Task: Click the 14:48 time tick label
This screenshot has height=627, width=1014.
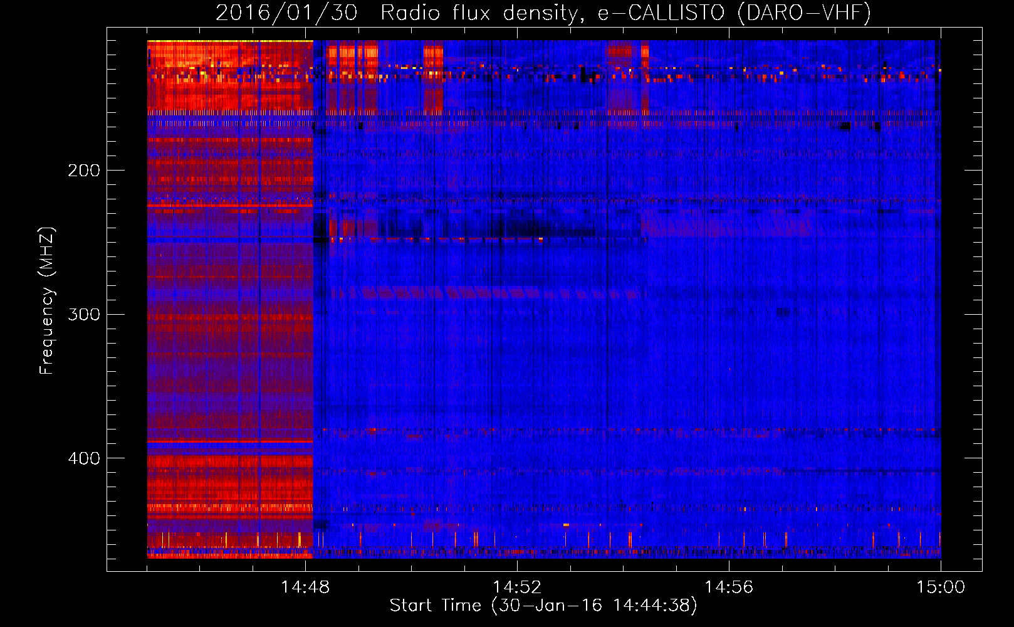Action: pos(305,587)
